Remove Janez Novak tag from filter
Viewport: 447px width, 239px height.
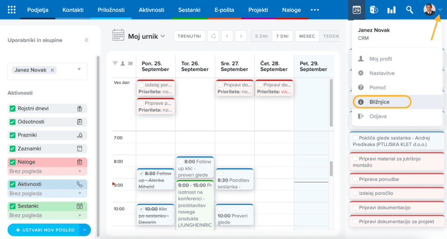52,70
